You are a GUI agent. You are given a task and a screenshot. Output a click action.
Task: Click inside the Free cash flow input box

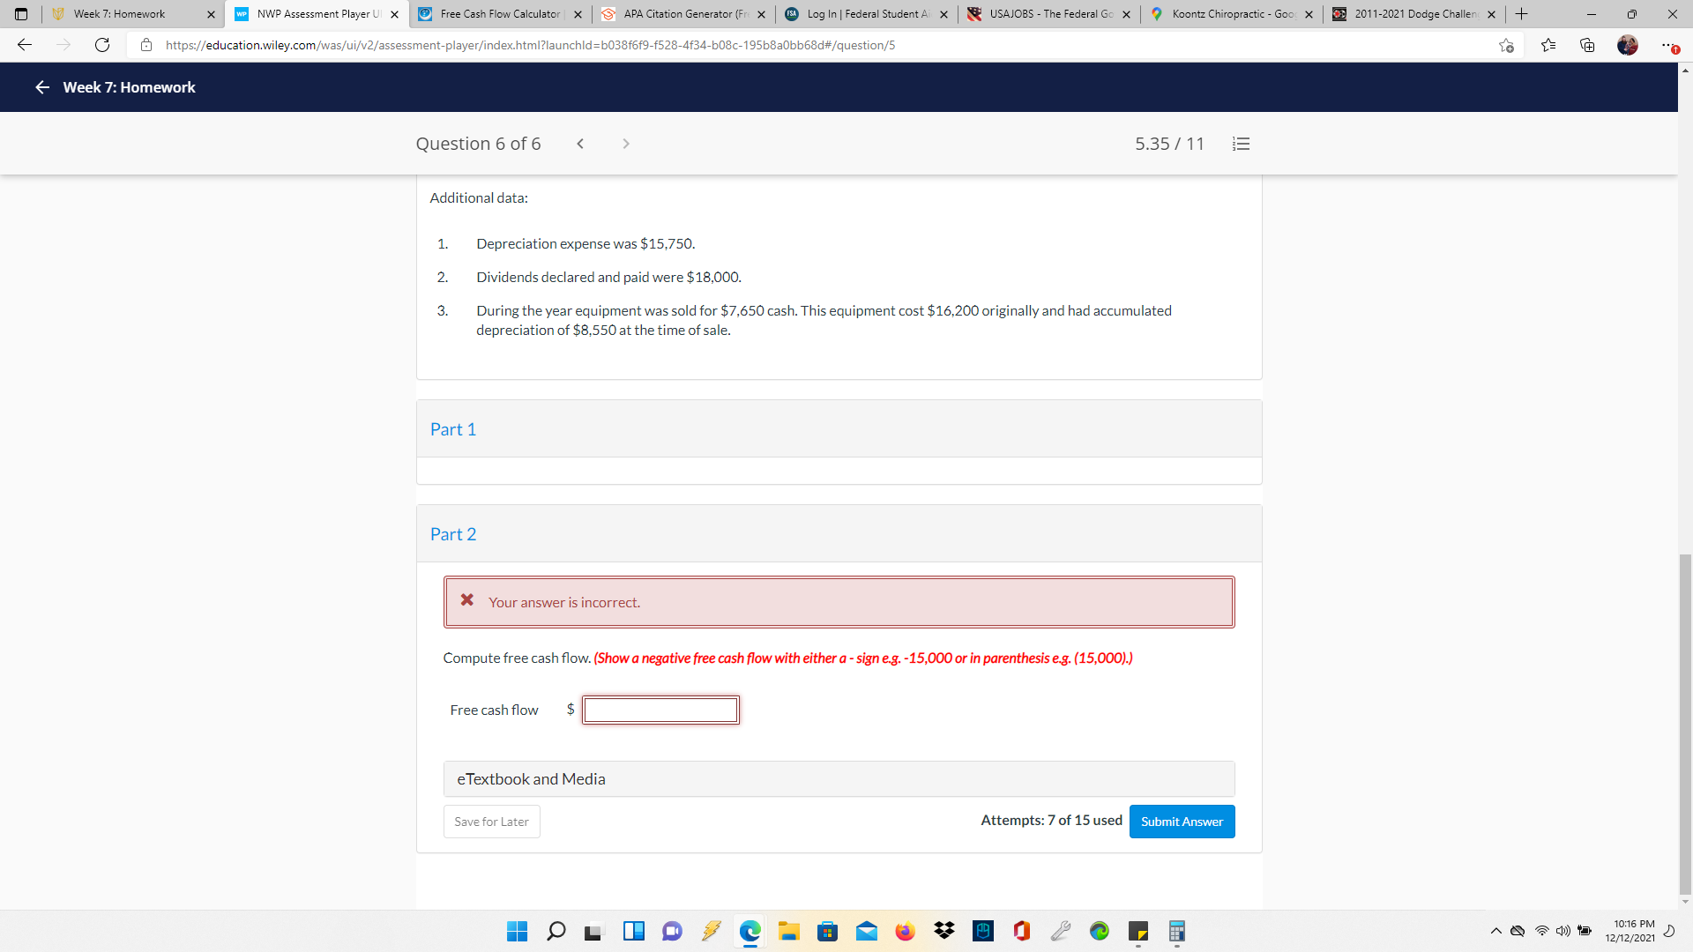(660, 710)
